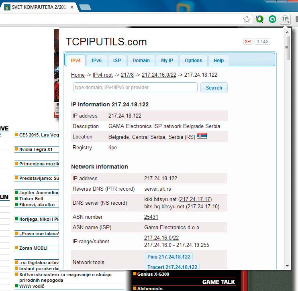Click the Serbian flag icon

tap(202, 136)
